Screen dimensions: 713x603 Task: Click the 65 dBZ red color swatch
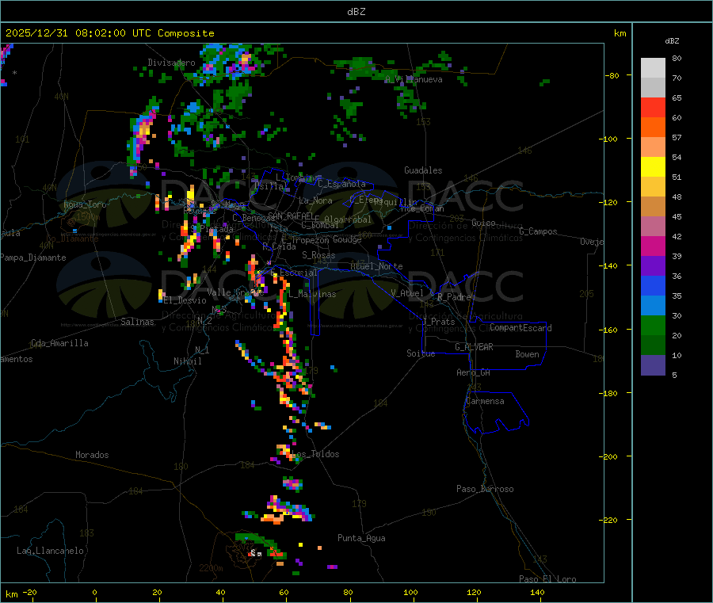pyautogui.click(x=653, y=107)
